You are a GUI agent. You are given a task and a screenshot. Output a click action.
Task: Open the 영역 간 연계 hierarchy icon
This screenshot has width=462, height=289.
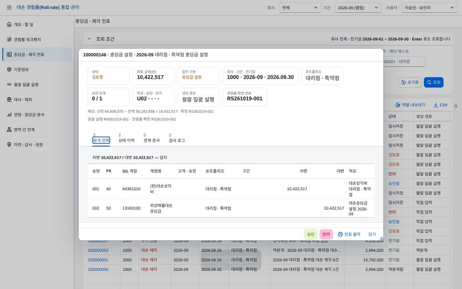[x=9, y=130]
